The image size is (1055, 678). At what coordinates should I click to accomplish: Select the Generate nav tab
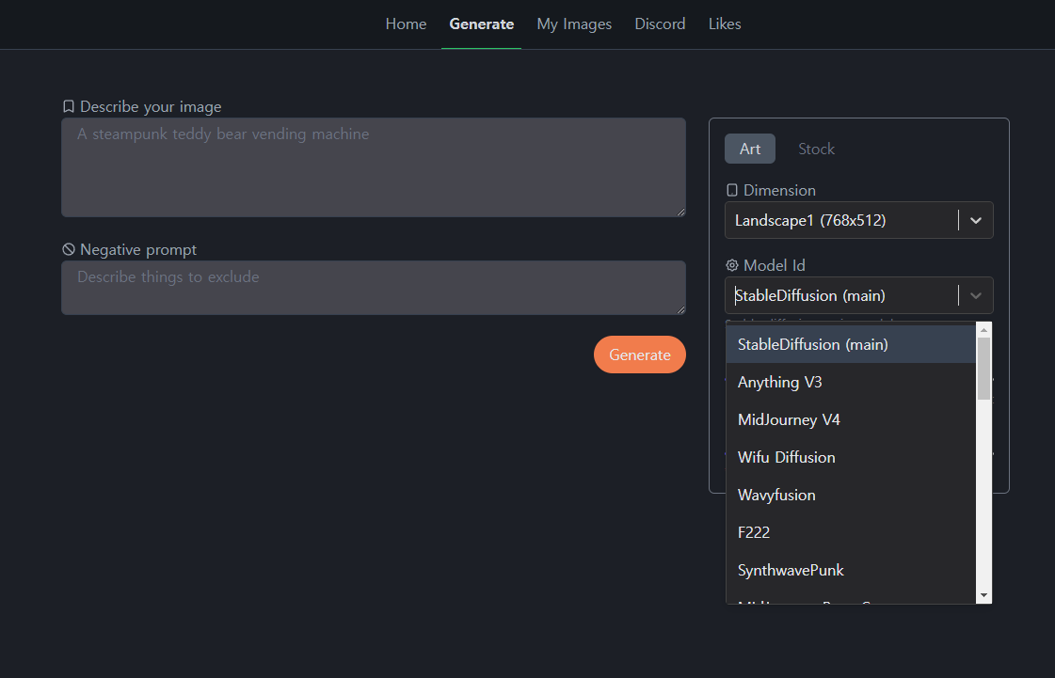click(481, 24)
